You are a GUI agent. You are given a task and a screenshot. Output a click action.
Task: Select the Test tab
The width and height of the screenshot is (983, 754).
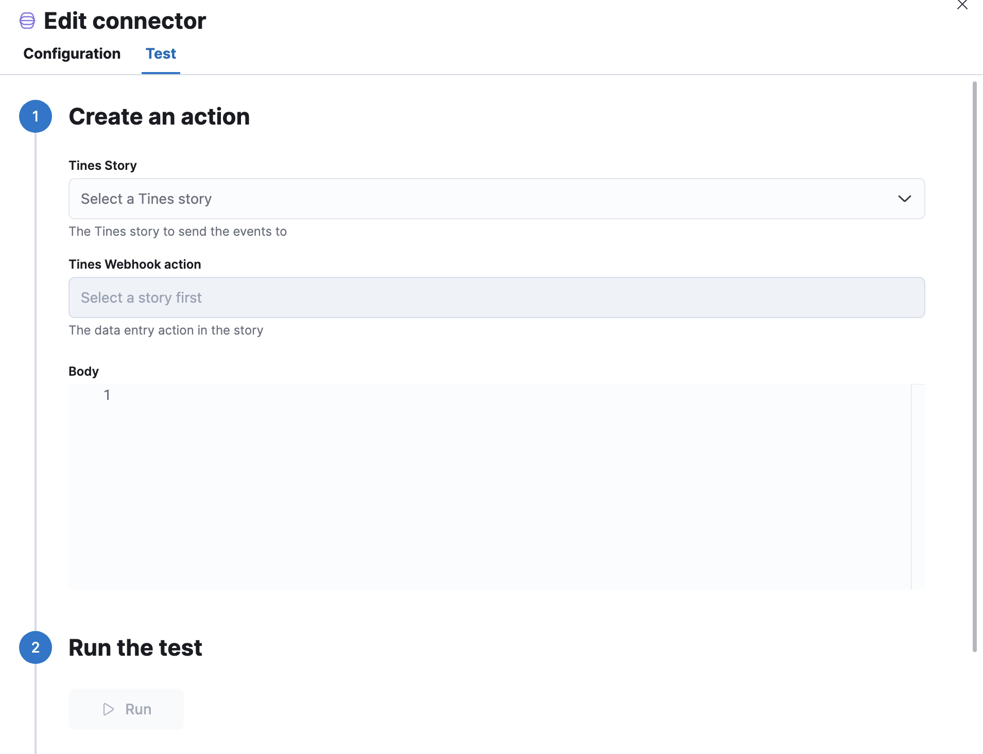(161, 54)
